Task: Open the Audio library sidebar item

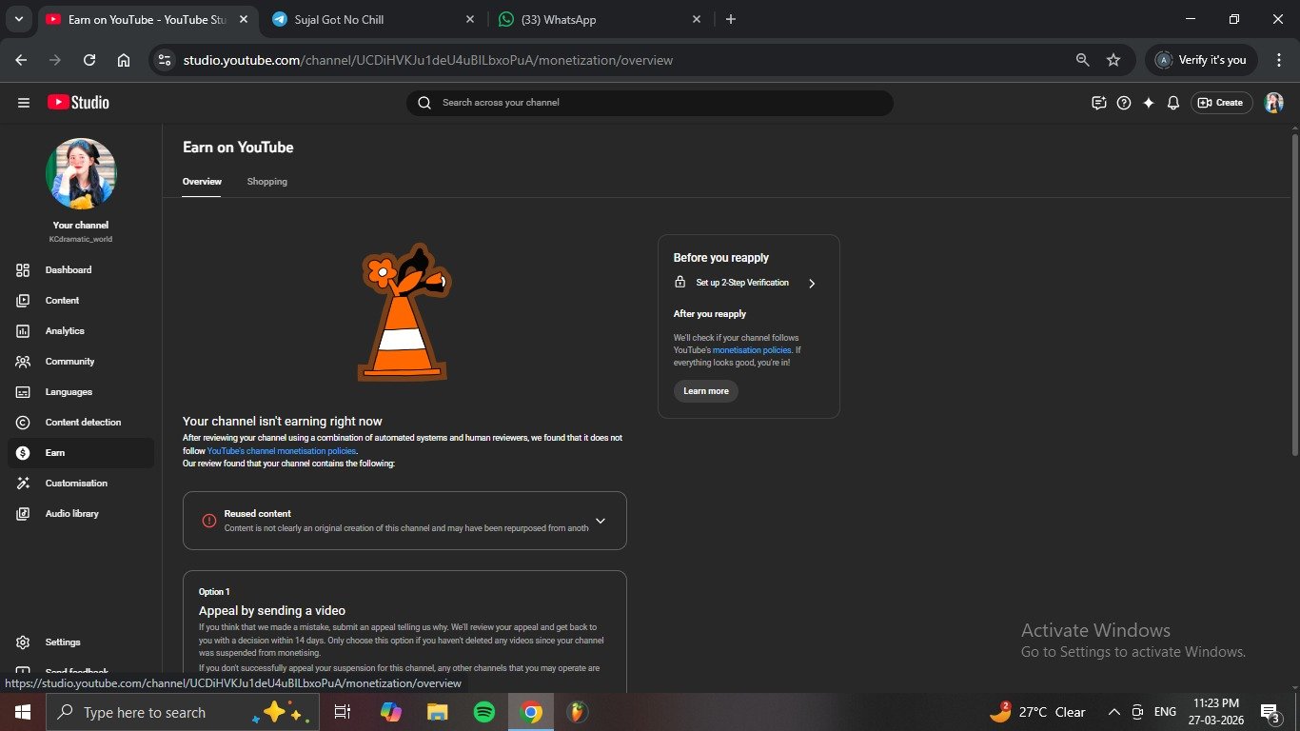Action: 71,514
